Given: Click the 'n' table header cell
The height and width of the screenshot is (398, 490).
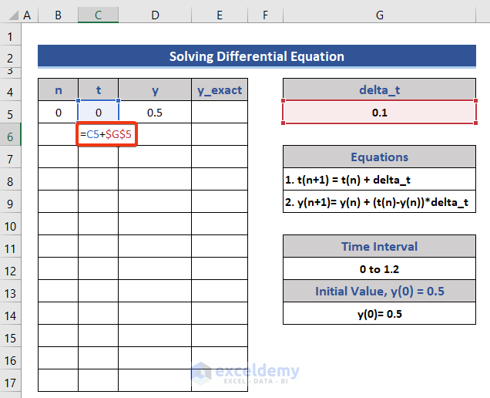Looking at the screenshot, I should point(58,90).
